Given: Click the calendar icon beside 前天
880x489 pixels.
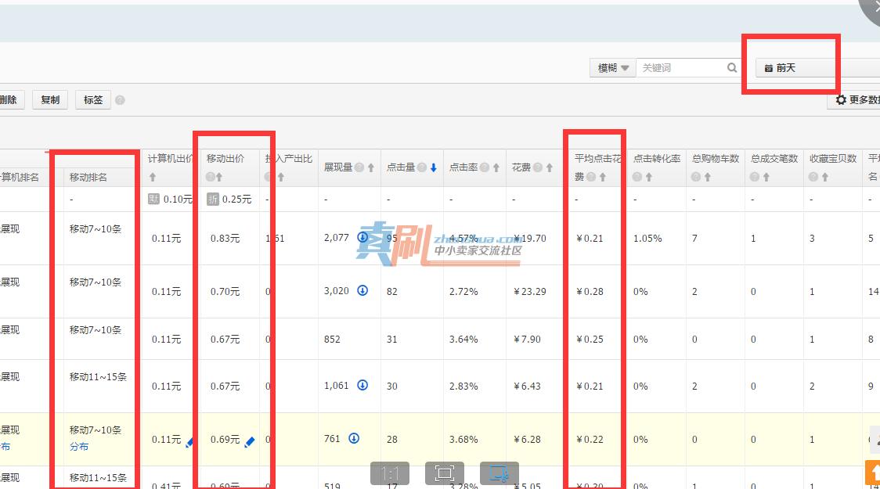Looking at the screenshot, I should [x=769, y=68].
